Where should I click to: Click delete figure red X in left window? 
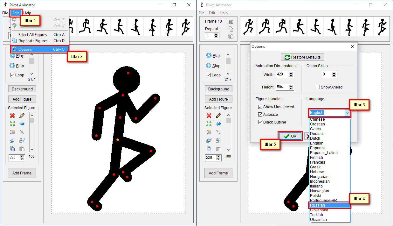pos(12,116)
